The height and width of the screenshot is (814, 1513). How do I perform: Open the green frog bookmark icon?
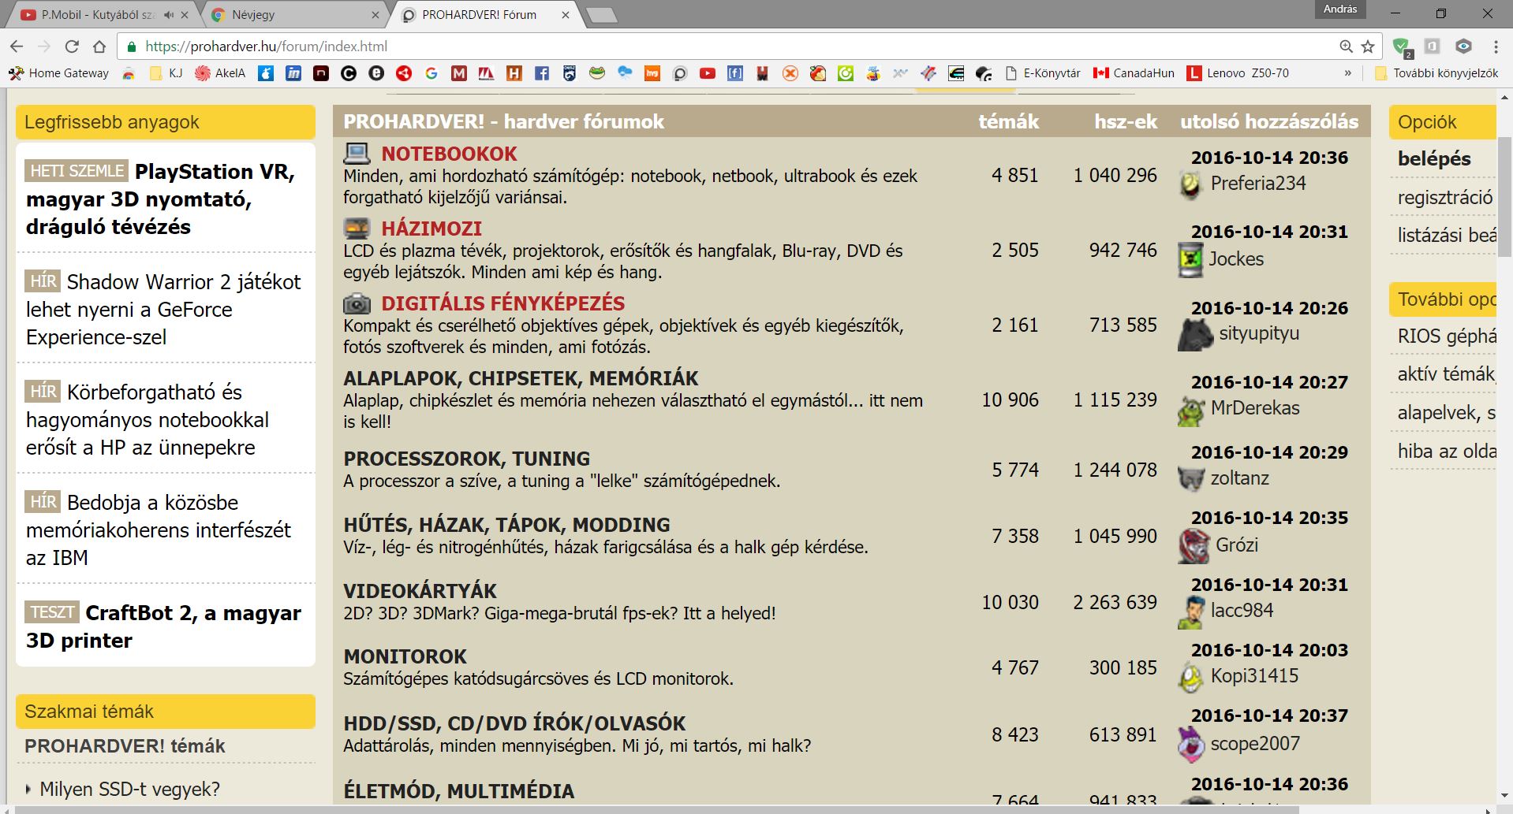pyautogui.click(x=597, y=73)
